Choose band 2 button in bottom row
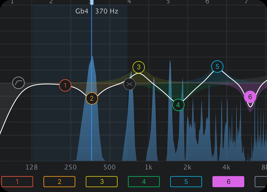The width and height of the screenshot is (267, 192). click(x=60, y=182)
